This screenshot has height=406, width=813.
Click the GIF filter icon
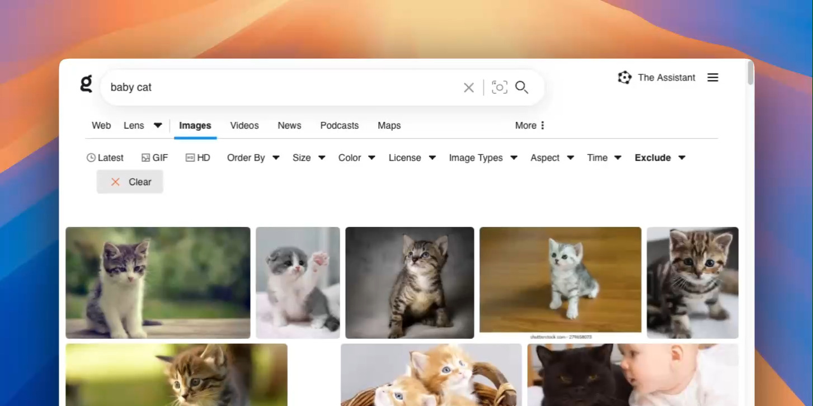146,157
